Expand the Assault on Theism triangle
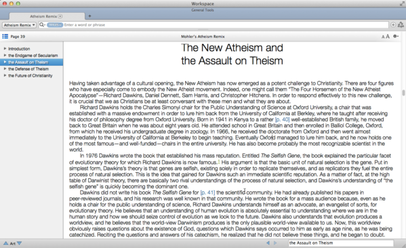This screenshot has height=248, width=406. point(5,62)
